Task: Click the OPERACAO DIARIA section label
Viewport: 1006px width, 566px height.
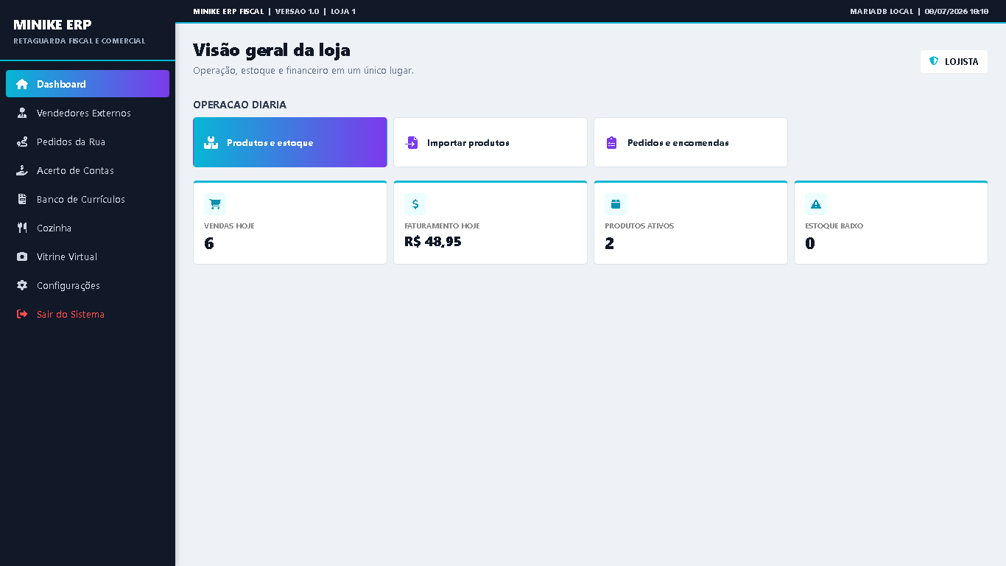Action: point(239,105)
